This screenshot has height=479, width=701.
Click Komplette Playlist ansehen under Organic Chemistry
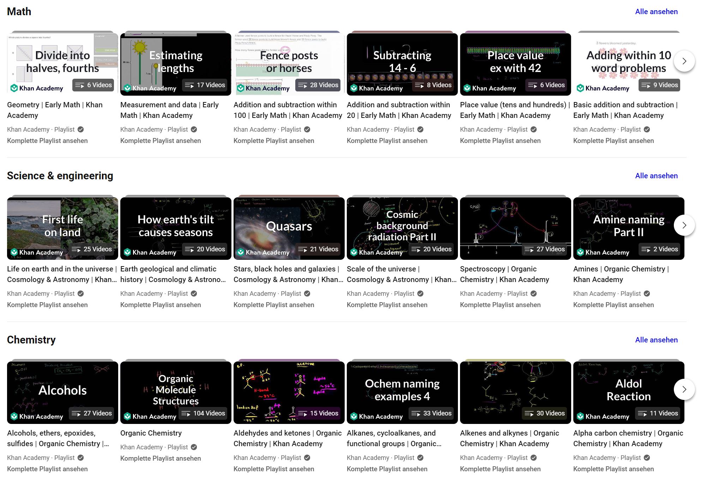[161, 459]
